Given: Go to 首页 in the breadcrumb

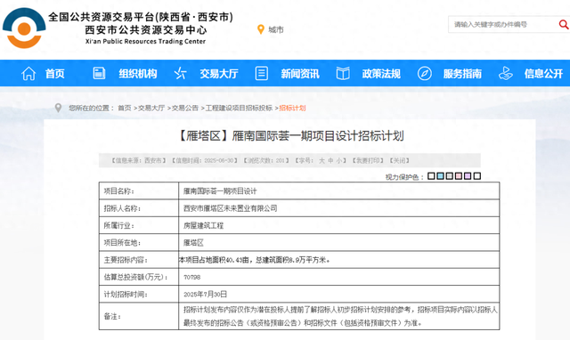Looking at the screenshot, I should pyautogui.click(x=125, y=108).
